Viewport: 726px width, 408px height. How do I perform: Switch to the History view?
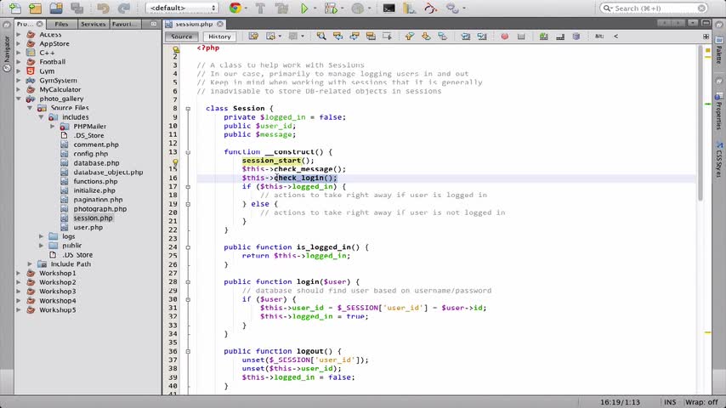click(x=219, y=37)
